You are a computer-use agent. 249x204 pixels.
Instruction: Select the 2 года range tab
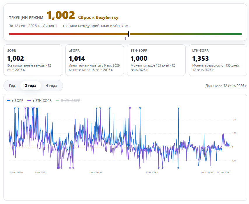pyautogui.click(x=31, y=86)
